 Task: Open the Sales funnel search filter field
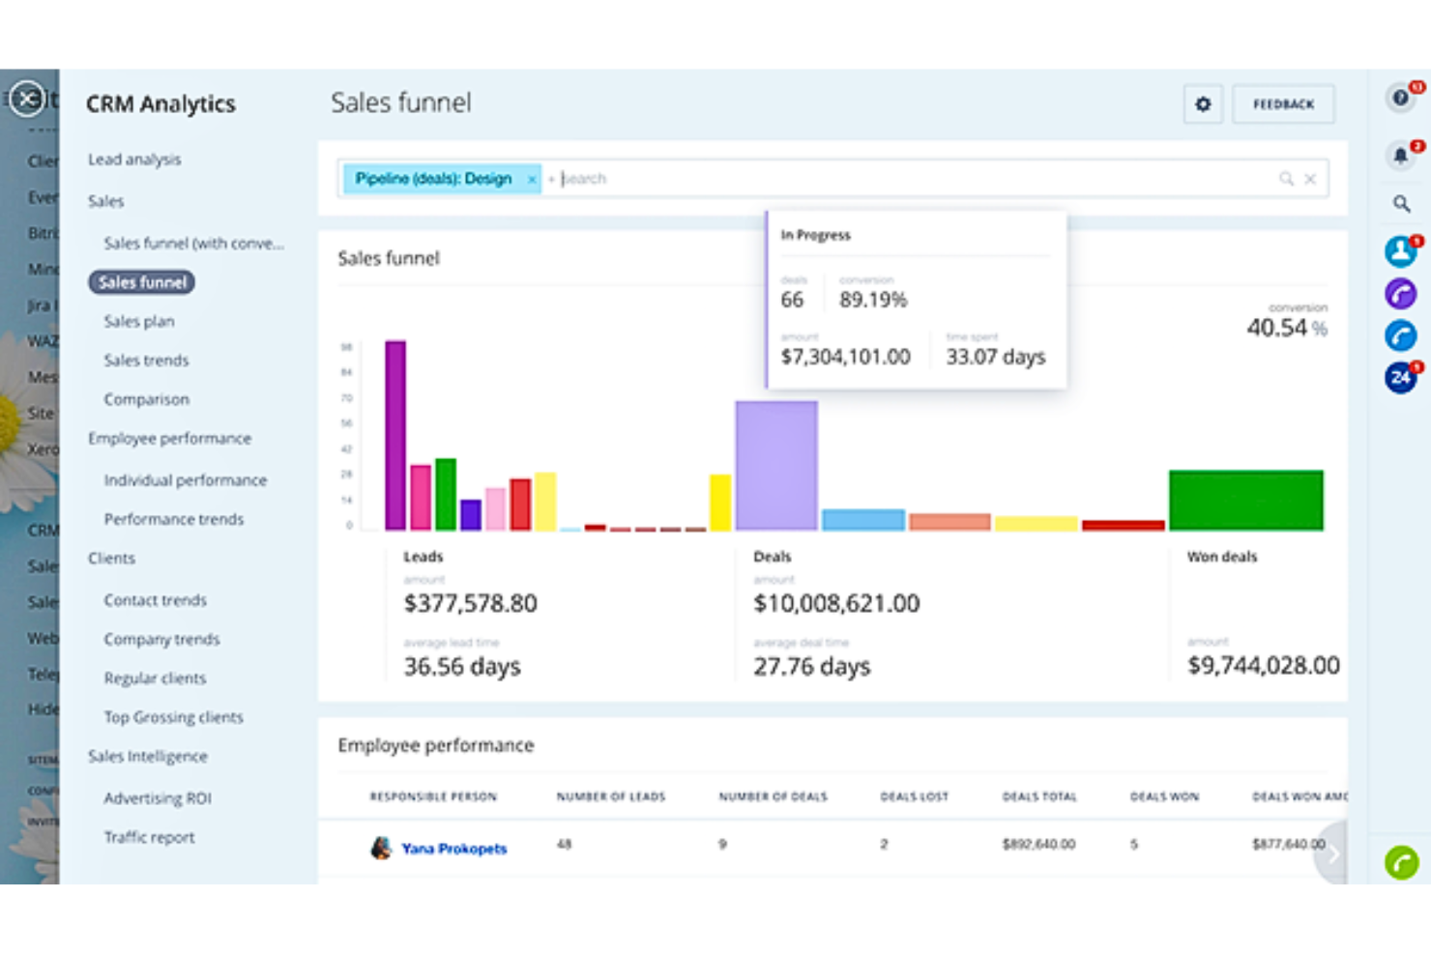(x=677, y=178)
